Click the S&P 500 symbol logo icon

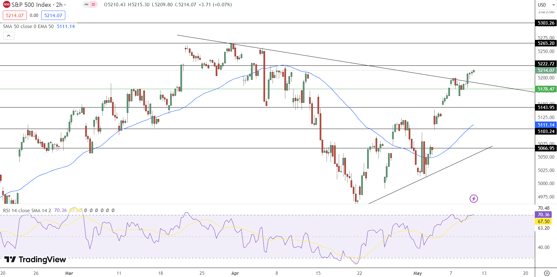click(7, 5)
